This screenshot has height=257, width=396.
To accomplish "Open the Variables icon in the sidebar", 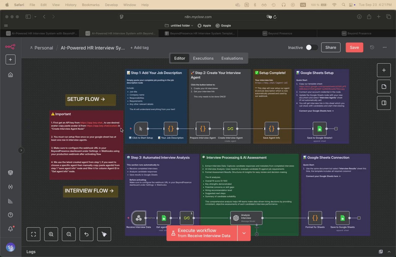I will coord(10,187).
